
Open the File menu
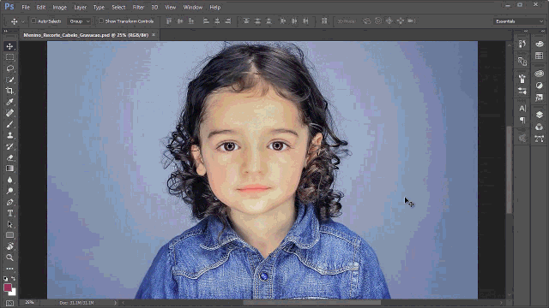pos(26,7)
